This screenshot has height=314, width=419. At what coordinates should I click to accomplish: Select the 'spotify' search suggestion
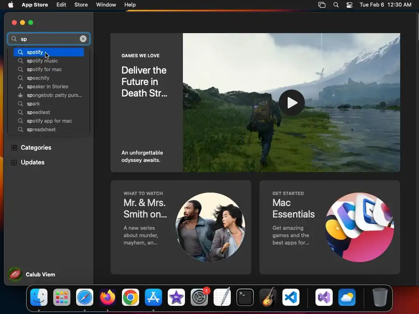(49, 52)
